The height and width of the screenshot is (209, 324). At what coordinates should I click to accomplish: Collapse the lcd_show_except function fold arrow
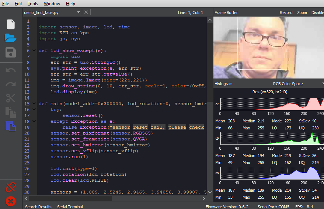[x=34, y=50]
